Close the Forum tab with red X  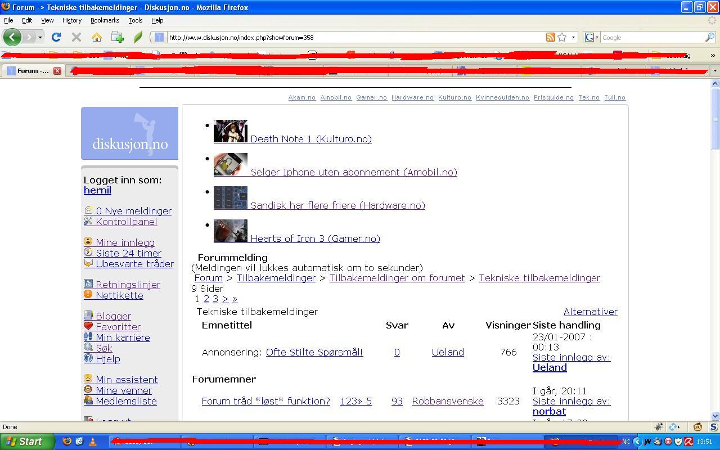click(x=57, y=71)
